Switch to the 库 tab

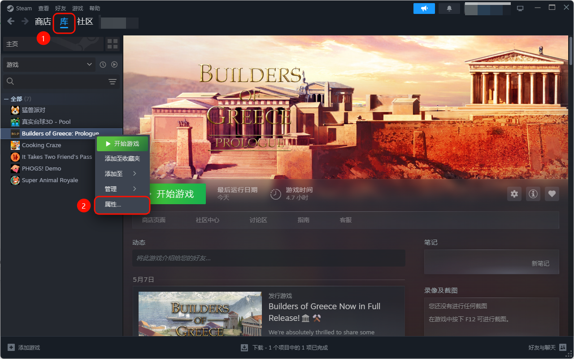tap(64, 22)
